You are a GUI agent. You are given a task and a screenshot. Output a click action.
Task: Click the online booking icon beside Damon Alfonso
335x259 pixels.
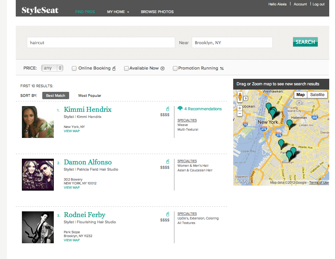[167, 161]
